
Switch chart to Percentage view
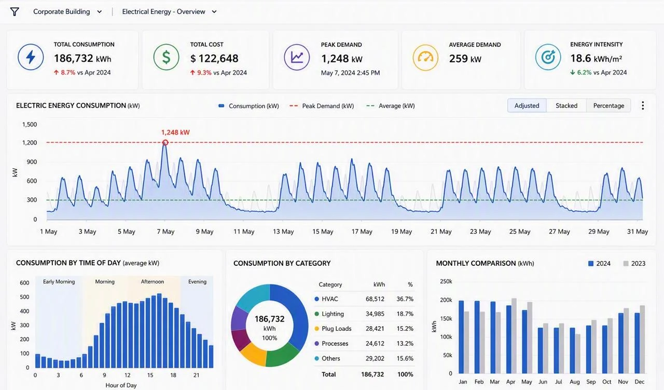tap(608, 105)
